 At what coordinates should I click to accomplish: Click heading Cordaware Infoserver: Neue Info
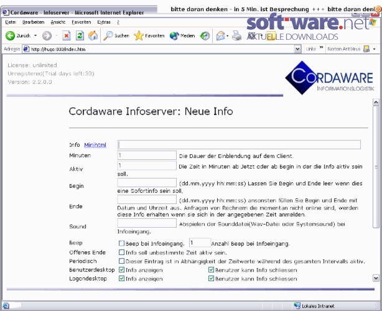(151, 111)
